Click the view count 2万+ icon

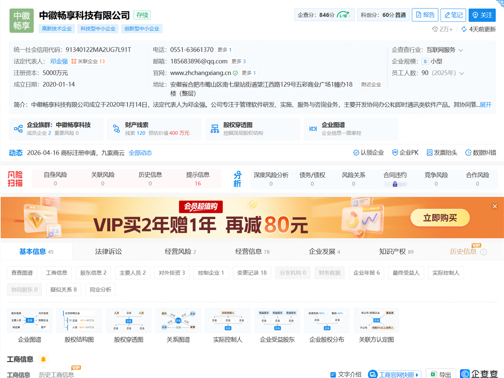pyautogui.click(x=435, y=29)
